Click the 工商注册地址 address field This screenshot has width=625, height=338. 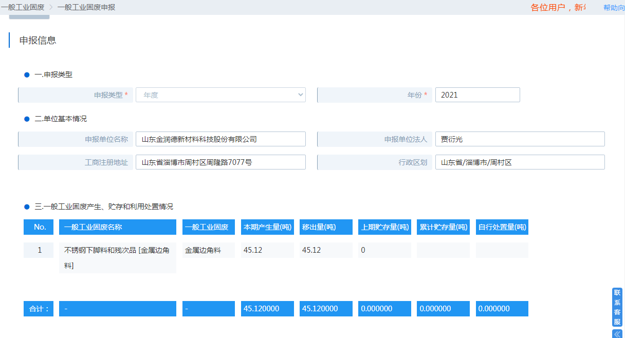pyautogui.click(x=220, y=162)
